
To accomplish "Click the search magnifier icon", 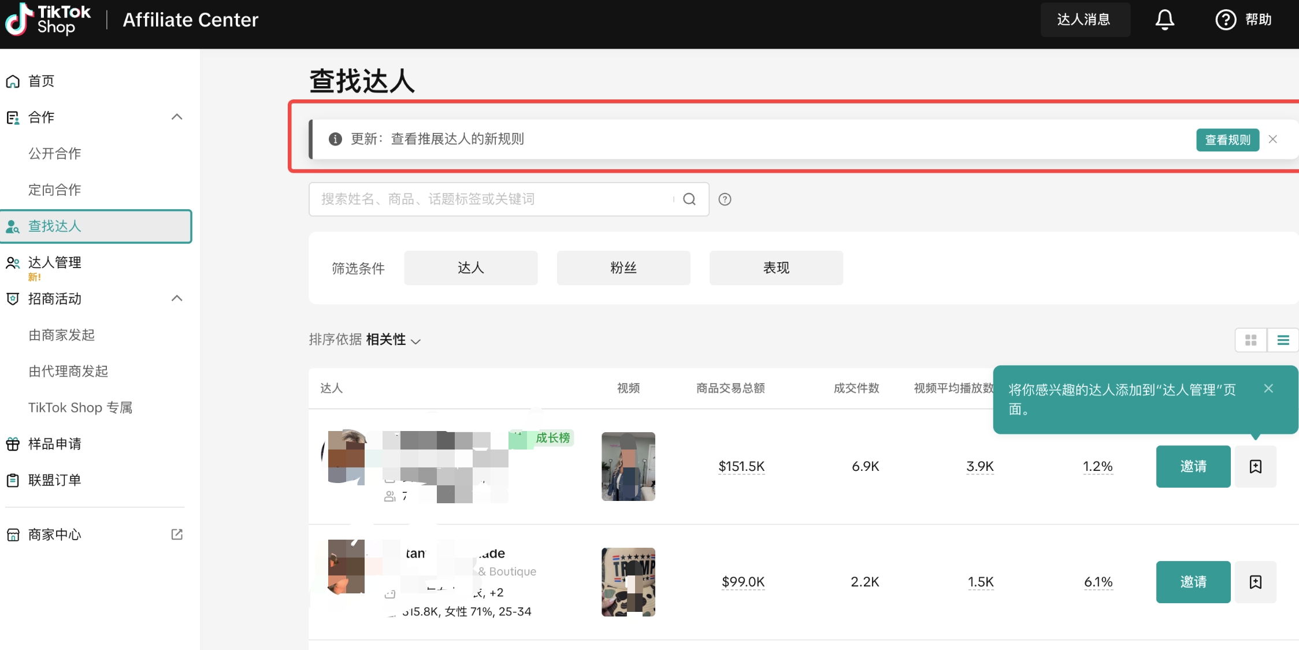I will click(689, 199).
